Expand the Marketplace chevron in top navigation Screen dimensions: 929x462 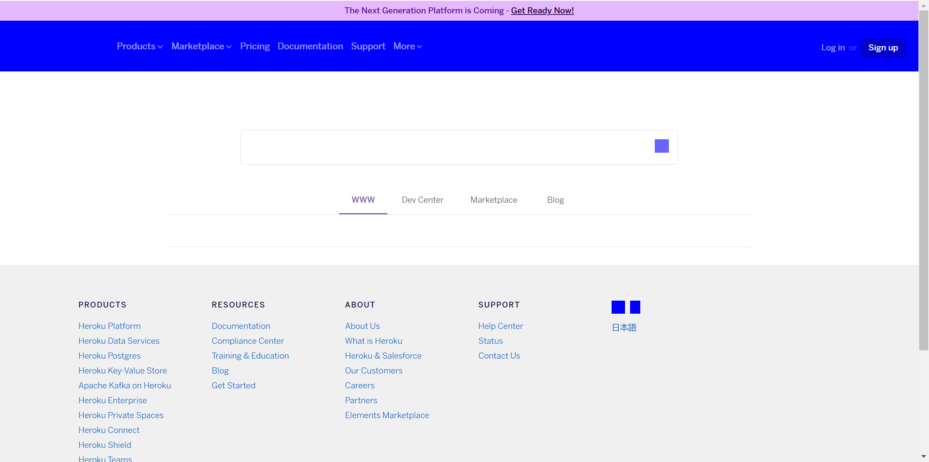click(x=229, y=47)
